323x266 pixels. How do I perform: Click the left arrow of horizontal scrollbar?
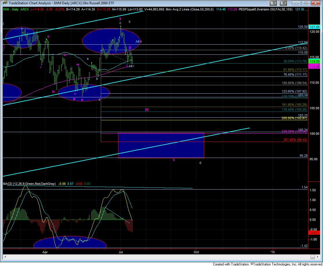click(x=5, y=257)
